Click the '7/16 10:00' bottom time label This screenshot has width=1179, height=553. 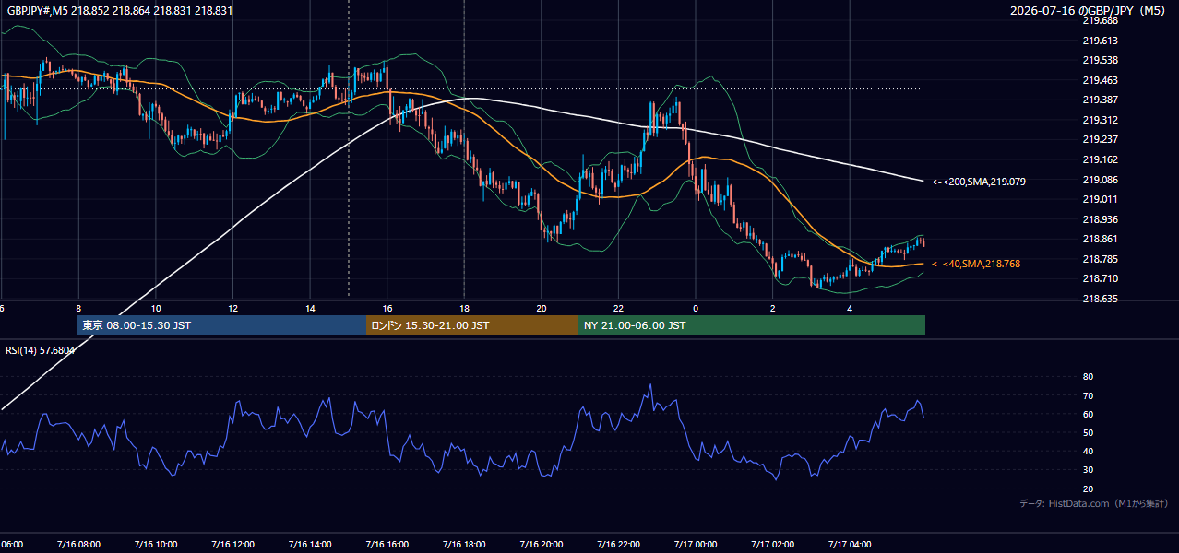point(155,545)
